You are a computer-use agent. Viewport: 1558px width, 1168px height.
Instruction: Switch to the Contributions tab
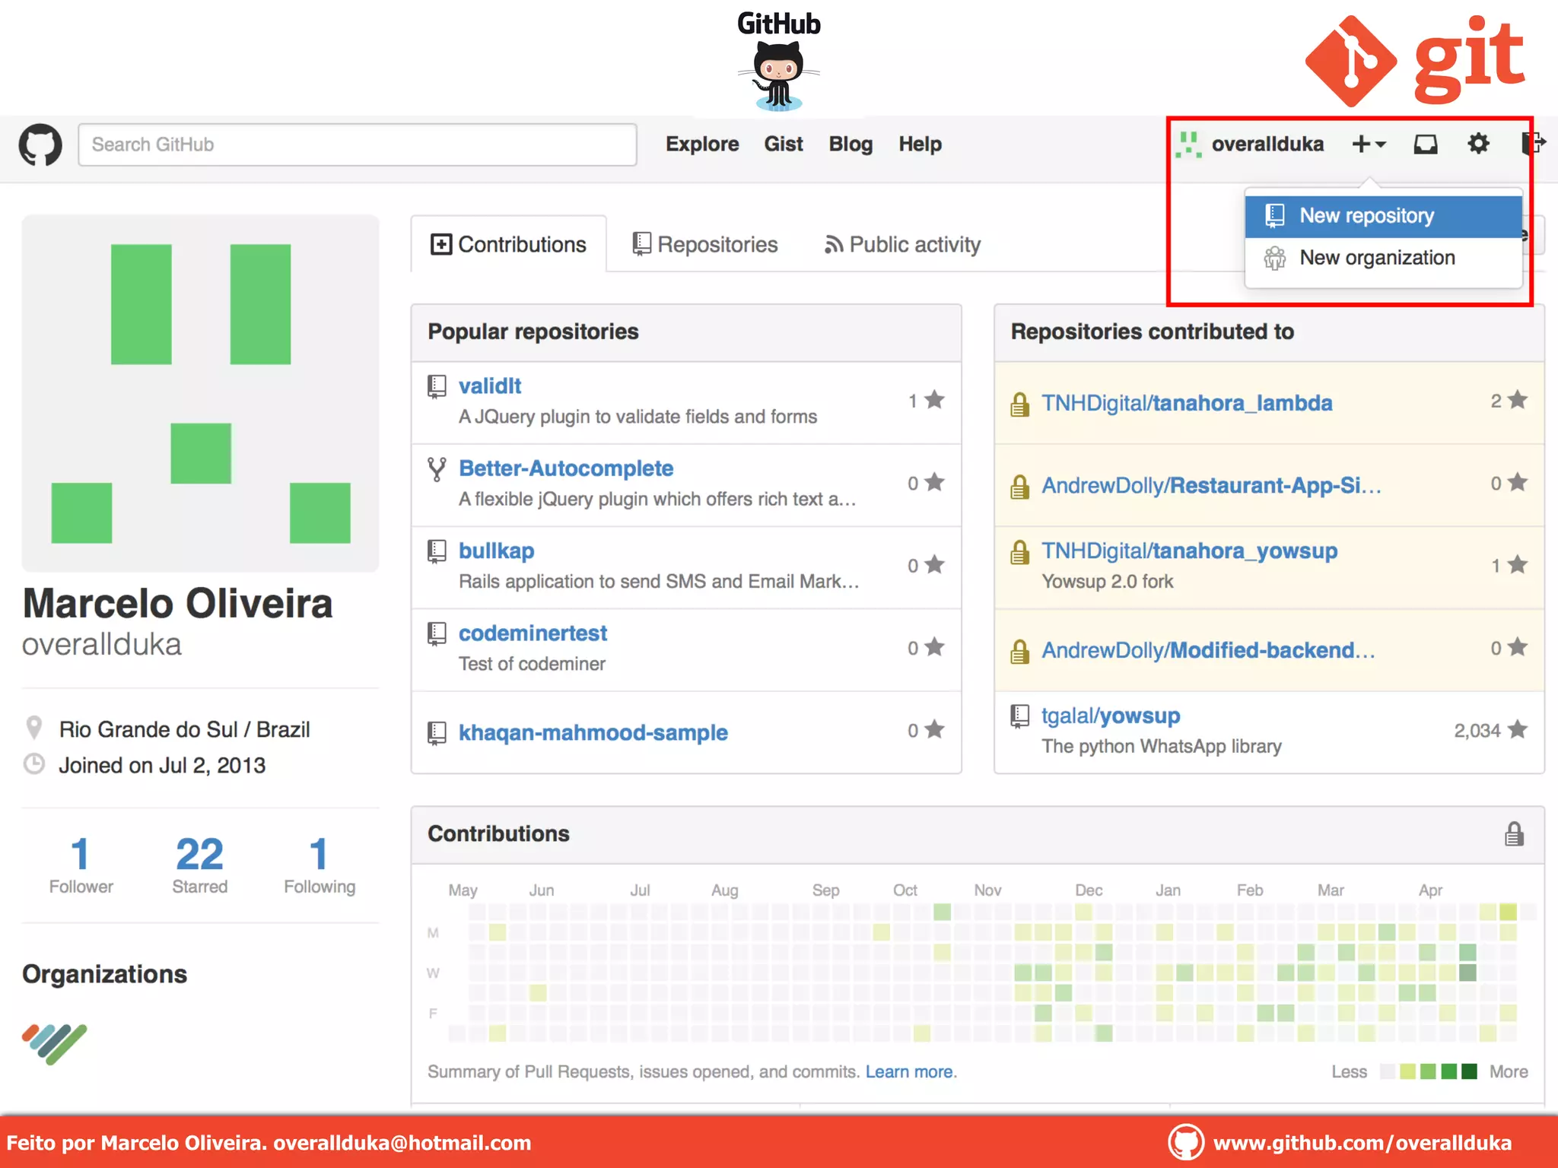coord(509,245)
